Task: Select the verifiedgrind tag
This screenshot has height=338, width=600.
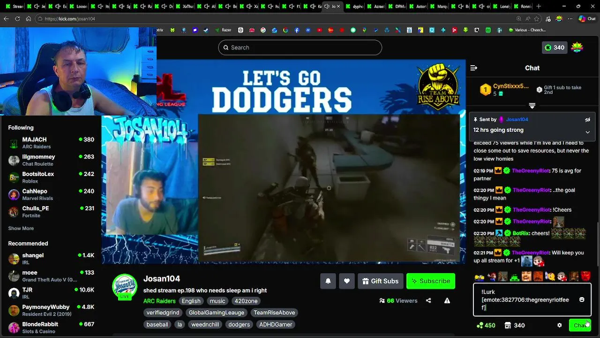Action: pos(163,313)
